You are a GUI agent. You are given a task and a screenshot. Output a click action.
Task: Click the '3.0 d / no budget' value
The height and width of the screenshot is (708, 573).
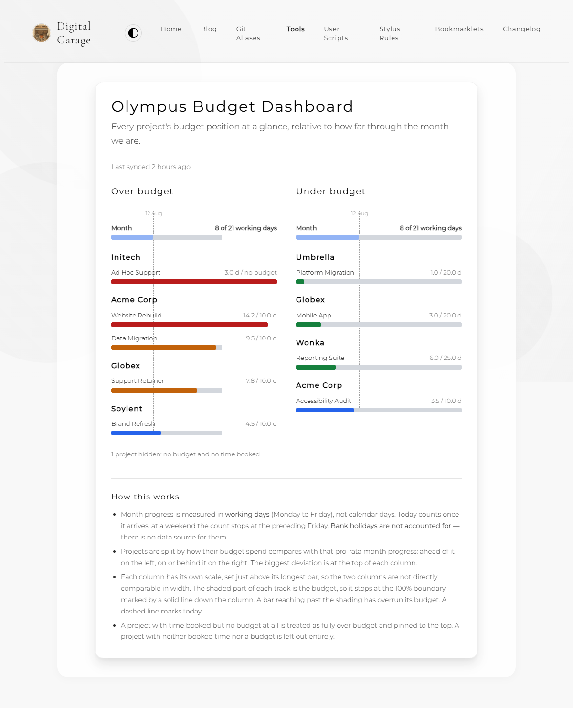251,272
